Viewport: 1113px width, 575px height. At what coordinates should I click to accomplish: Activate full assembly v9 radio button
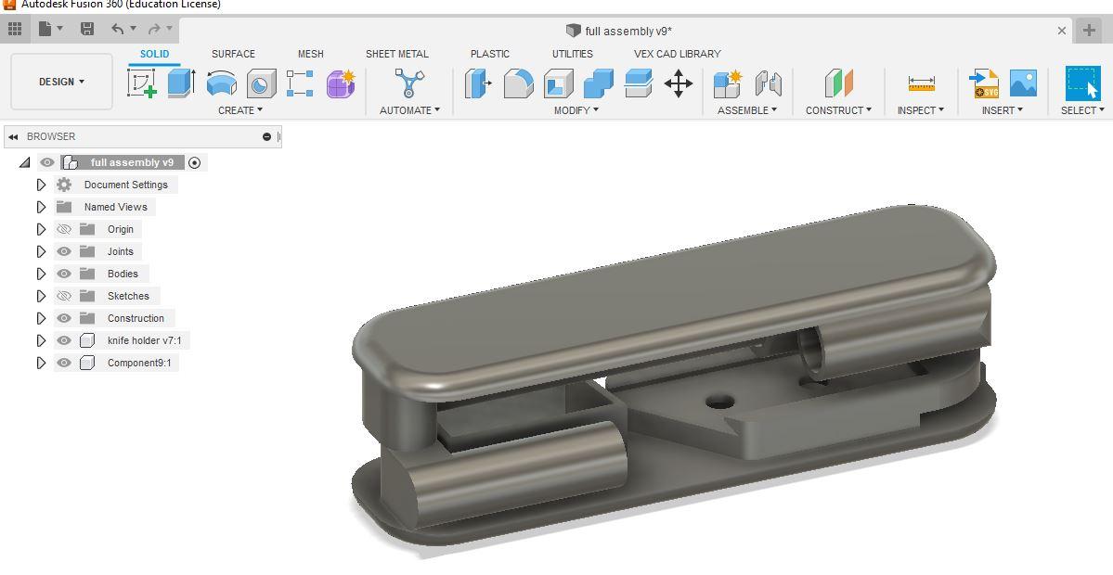tap(195, 162)
